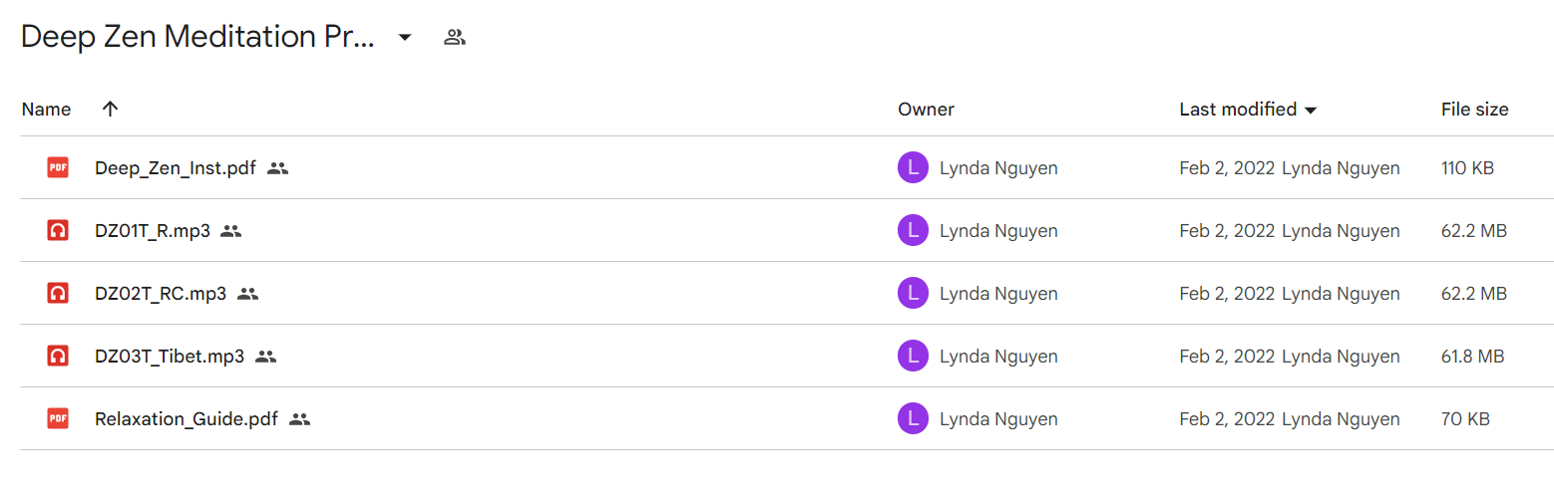This screenshot has height=493, width=1554.
Task: Click the PDF icon for Relaxation_Guide.pdf
Action: tap(58, 419)
